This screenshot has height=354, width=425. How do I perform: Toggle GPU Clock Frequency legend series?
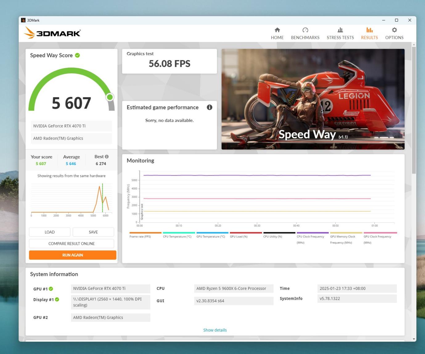[x=380, y=238]
